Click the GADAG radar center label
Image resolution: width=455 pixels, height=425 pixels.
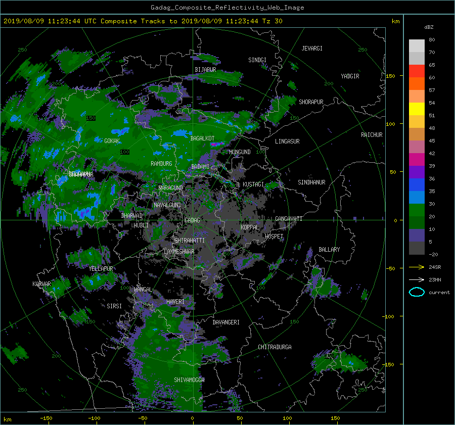(192, 220)
